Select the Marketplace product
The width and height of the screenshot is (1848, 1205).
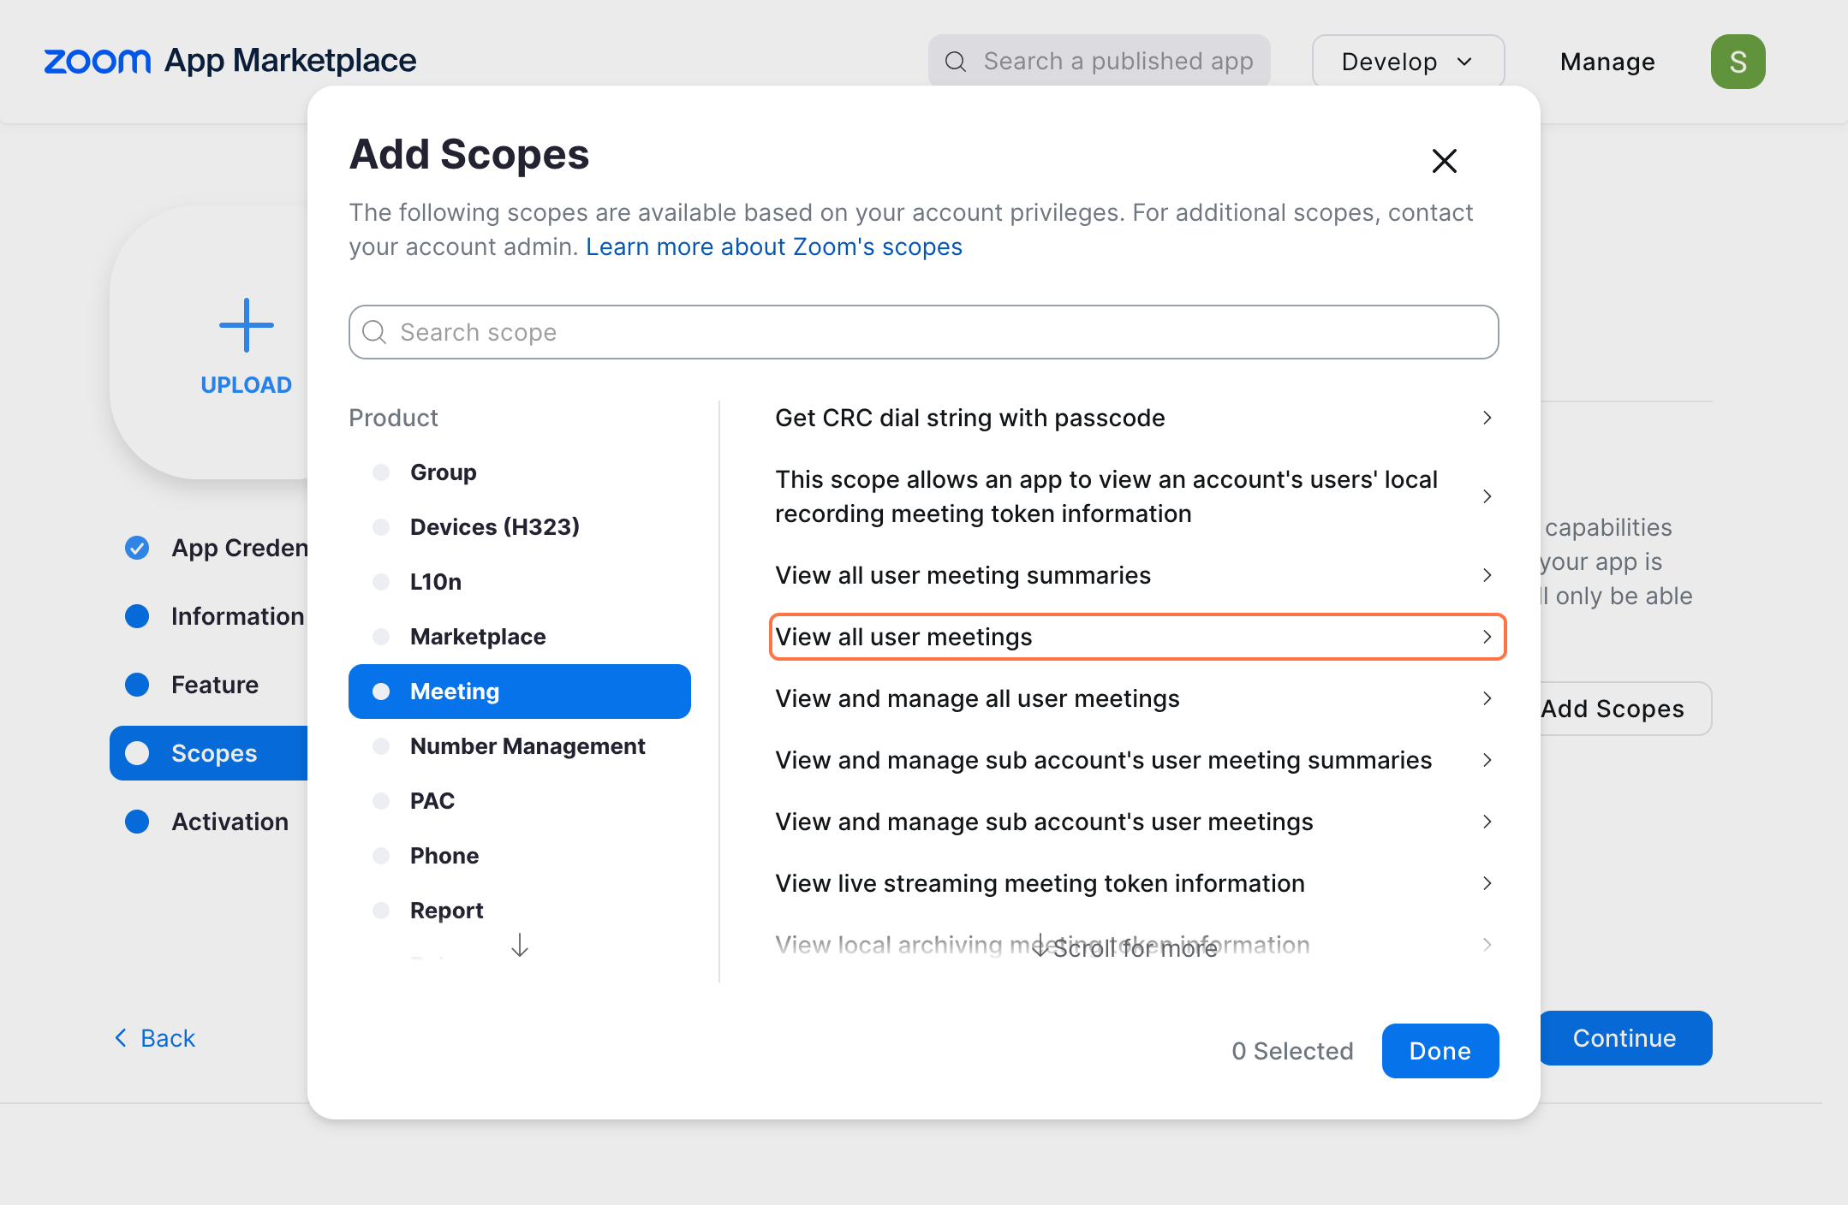pos(519,637)
